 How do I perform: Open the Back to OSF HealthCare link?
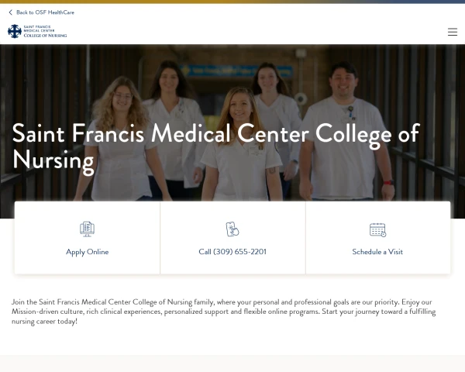point(45,12)
